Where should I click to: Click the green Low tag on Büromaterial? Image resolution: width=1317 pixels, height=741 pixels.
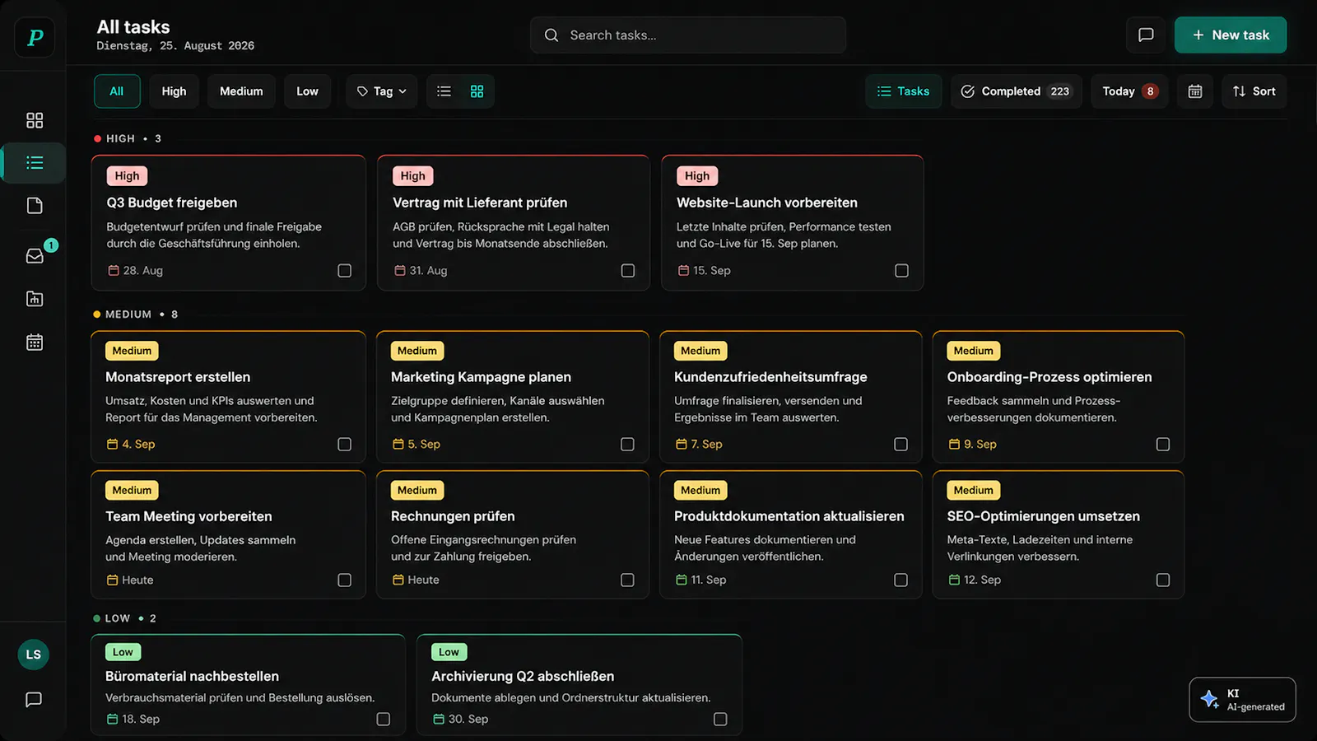[123, 652]
